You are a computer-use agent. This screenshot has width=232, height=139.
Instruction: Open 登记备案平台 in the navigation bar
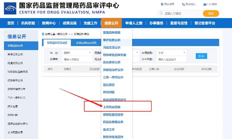coord(205,23)
